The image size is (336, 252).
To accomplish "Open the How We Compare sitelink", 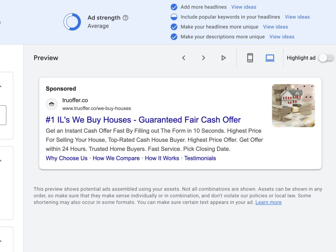I will point(116,158).
